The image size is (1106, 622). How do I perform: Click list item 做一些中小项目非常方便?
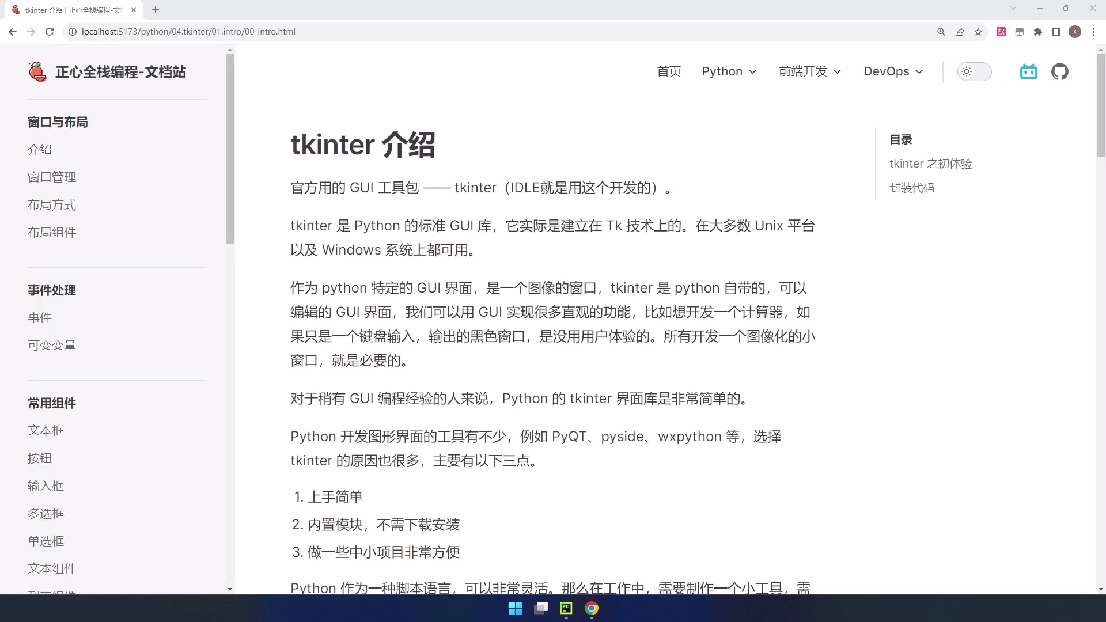384,552
